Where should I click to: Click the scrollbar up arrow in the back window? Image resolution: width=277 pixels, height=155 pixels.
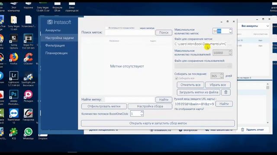tap(267, 84)
